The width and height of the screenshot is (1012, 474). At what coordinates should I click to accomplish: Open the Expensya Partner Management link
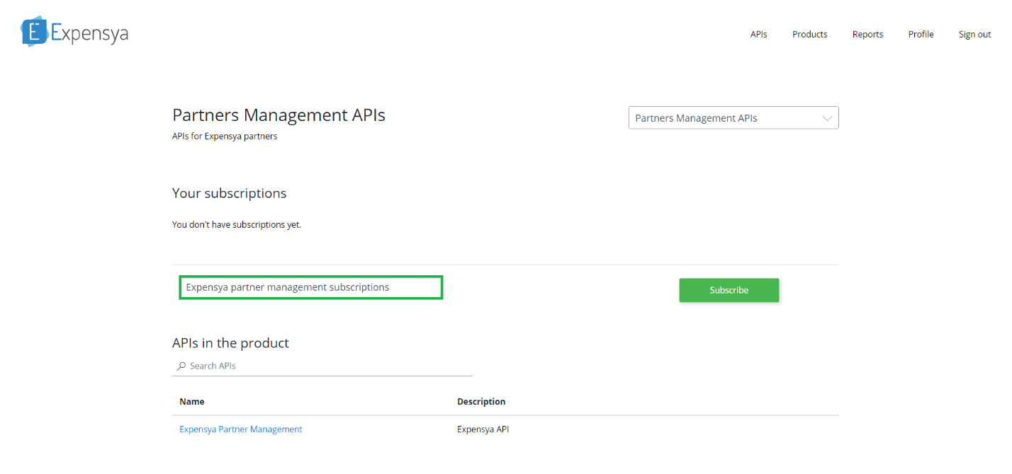point(240,429)
